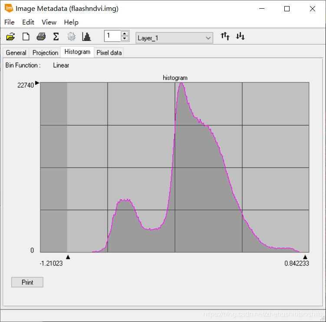Open the Edit menu
This screenshot has height=322, width=326.
click(28, 22)
